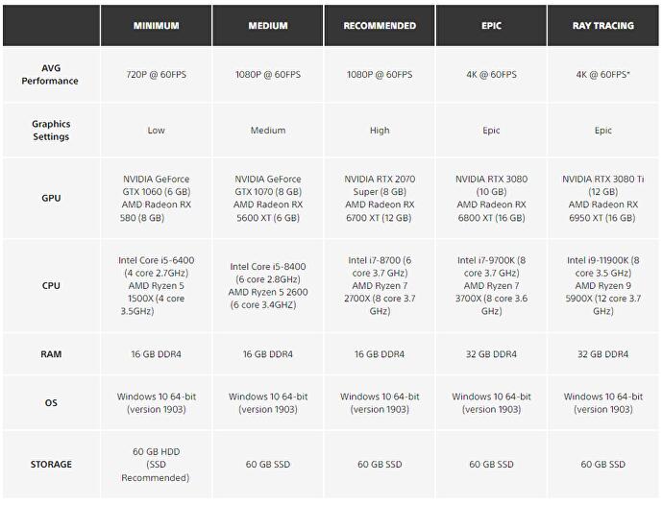Image resolution: width=663 pixels, height=505 pixels.
Task: Click the 720P @ 60FPS cell
Action: [x=156, y=75]
